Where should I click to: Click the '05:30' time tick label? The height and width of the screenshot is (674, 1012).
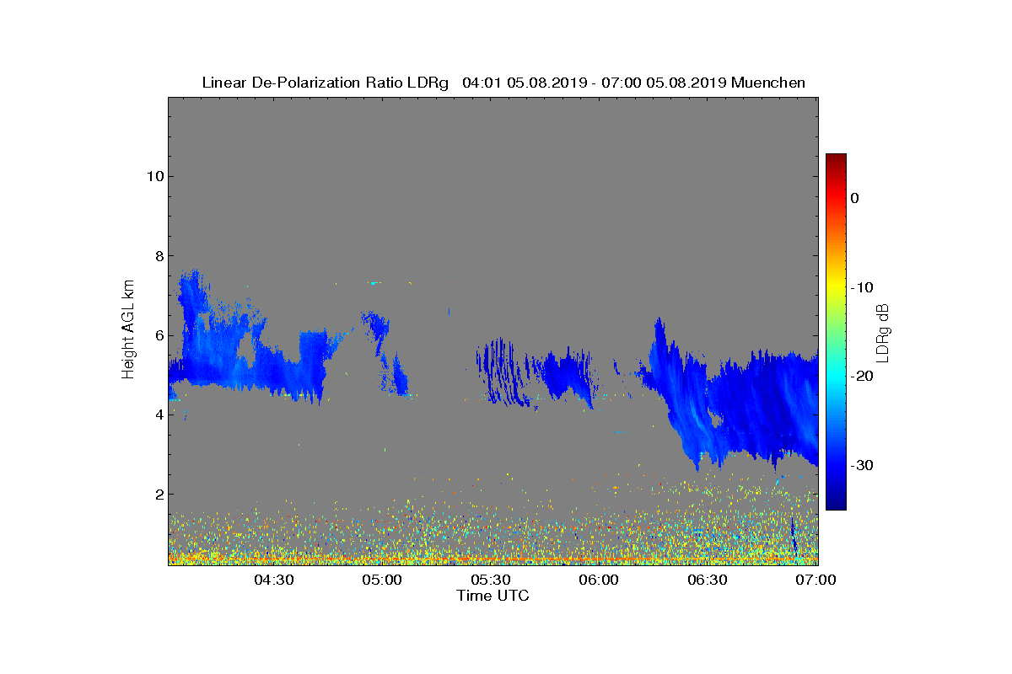click(491, 580)
